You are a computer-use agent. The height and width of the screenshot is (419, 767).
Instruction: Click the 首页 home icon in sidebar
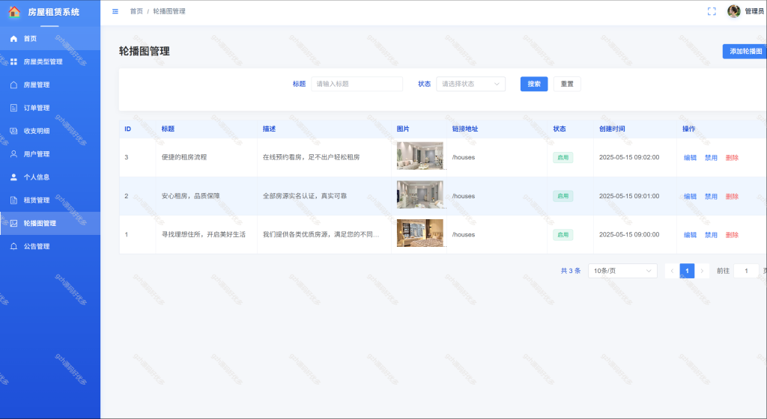(13, 39)
